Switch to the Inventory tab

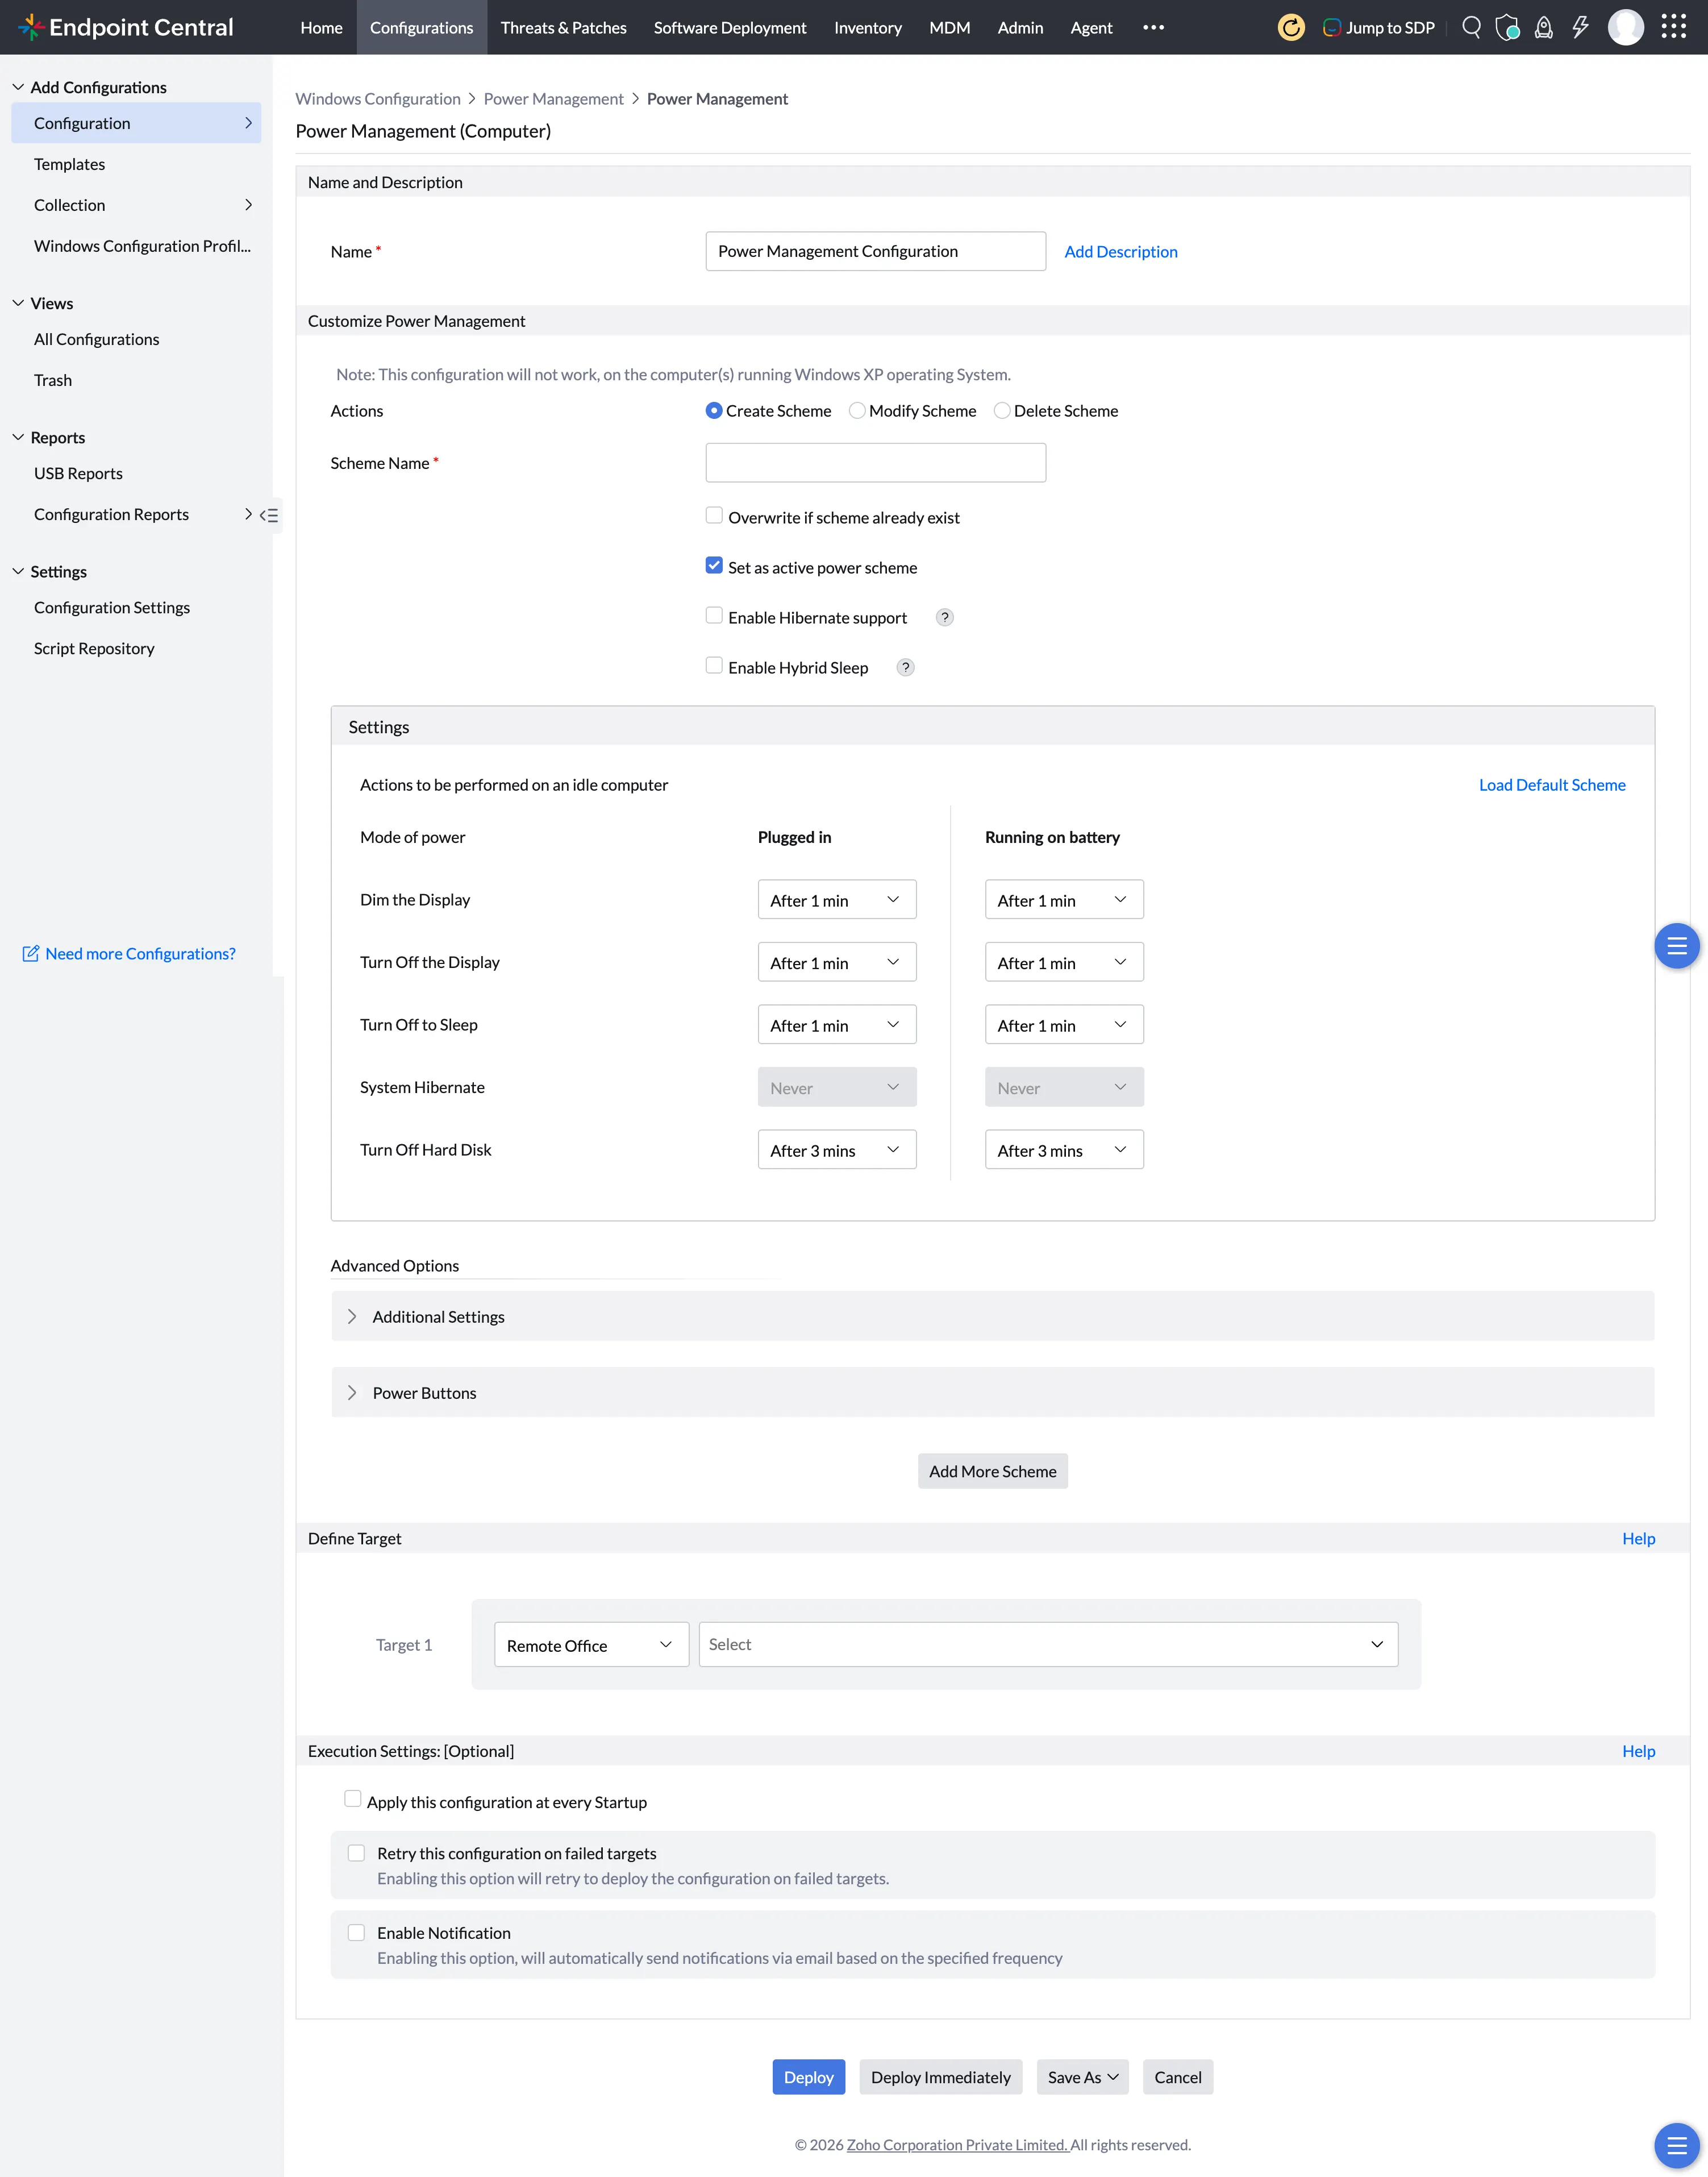[x=867, y=27]
